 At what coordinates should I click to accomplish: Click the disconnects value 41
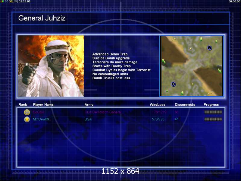[177, 119]
